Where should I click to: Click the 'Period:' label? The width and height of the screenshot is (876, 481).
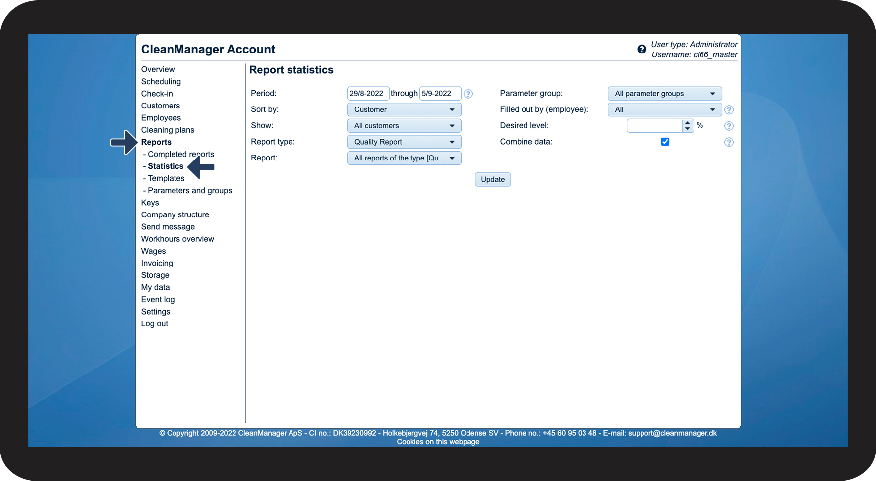pyautogui.click(x=264, y=93)
